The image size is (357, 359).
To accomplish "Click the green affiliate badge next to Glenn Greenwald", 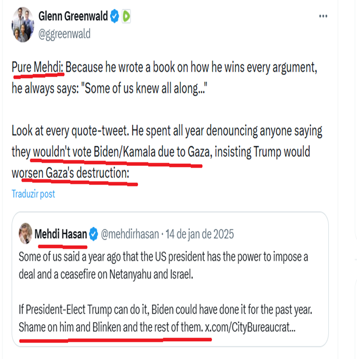I will (x=126, y=17).
